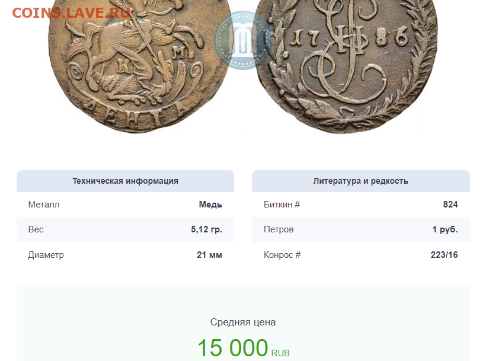Click the 5,12 гр. weight value
This screenshot has height=361, width=486.
[x=206, y=229]
